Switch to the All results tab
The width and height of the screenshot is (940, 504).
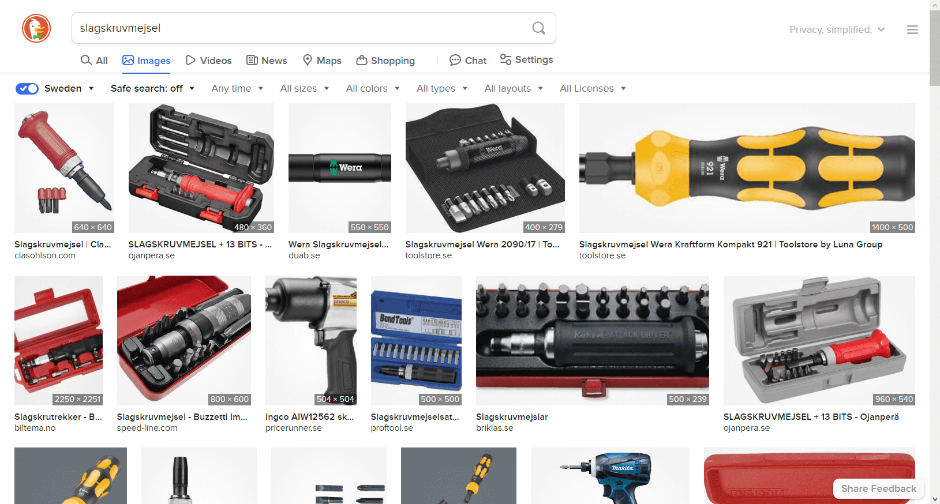94,61
